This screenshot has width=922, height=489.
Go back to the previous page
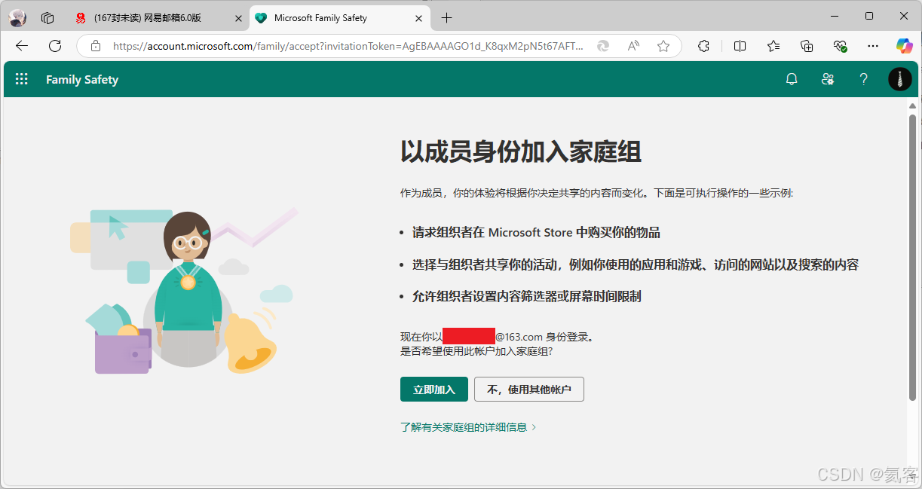[x=21, y=46]
